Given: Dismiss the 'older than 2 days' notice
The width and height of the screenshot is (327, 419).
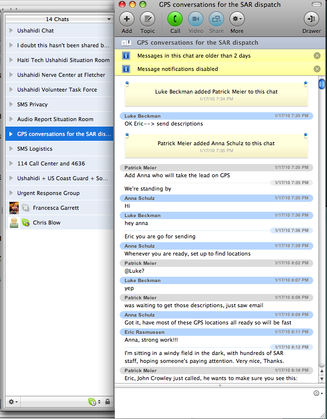Looking at the screenshot, I should 317,56.
